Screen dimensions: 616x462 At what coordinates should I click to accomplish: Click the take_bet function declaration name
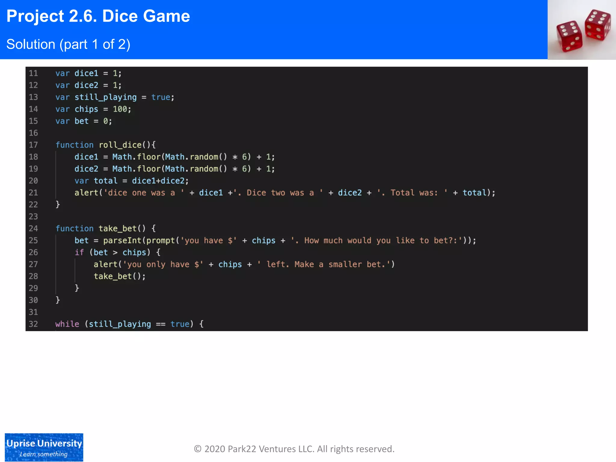(118, 229)
